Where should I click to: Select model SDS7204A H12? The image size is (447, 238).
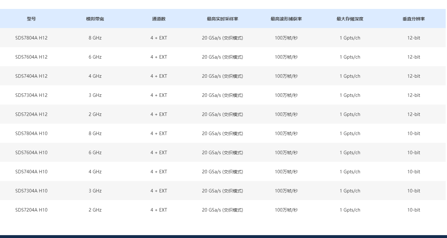(31, 114)
